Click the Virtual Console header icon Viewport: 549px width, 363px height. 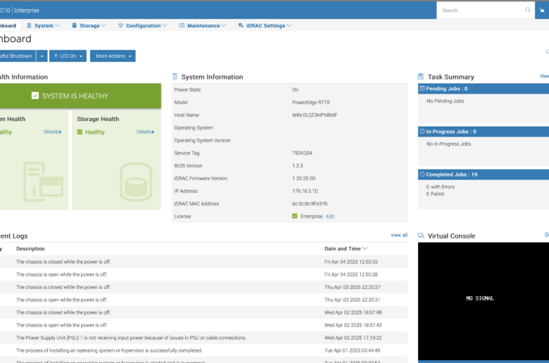coord(421,236)
